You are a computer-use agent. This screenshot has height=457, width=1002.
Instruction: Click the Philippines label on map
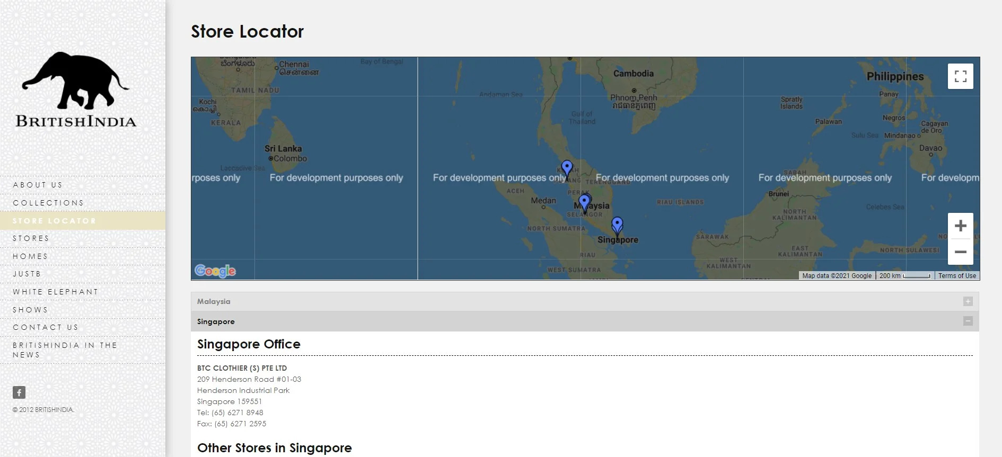[x=895, y=77]
